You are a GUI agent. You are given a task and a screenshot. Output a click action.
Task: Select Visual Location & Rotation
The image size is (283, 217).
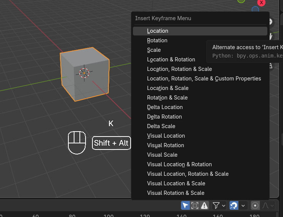[x=200, y=164]
